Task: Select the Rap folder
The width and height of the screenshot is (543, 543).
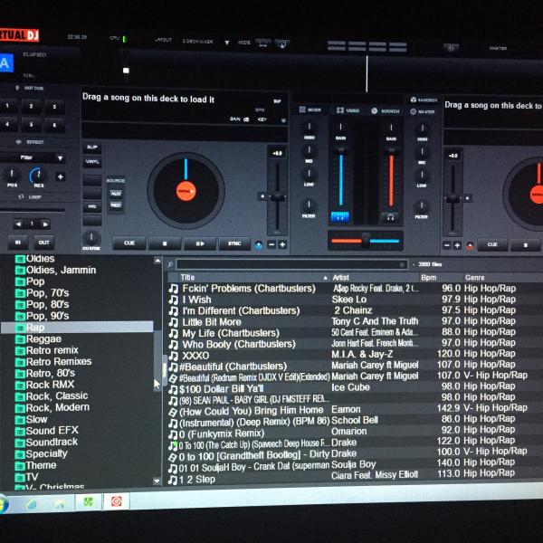Action: pos(77,328)
